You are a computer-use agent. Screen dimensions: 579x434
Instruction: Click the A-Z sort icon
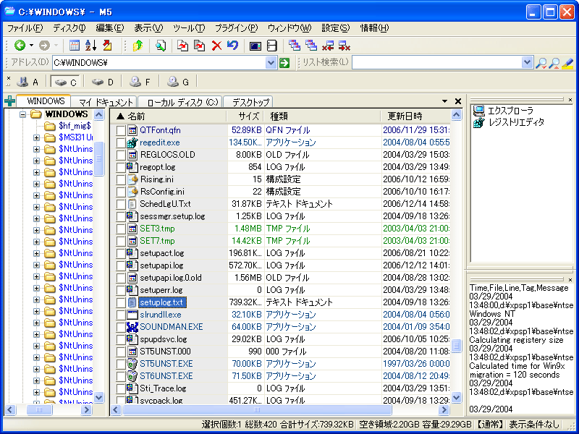click(91, 46)
